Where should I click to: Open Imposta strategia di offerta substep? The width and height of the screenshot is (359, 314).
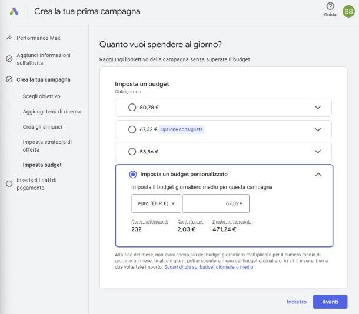tap(47, 146)
